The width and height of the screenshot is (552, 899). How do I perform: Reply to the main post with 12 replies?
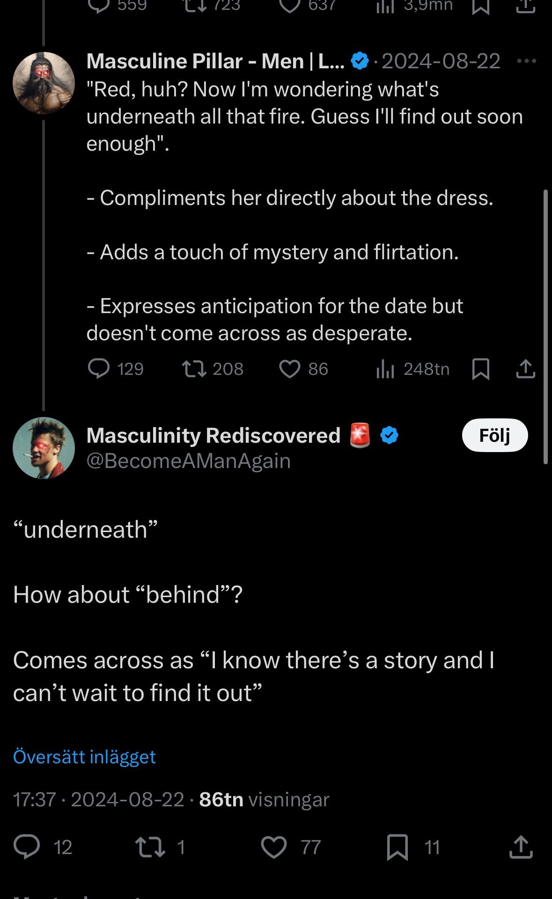[x=27, y=847]
